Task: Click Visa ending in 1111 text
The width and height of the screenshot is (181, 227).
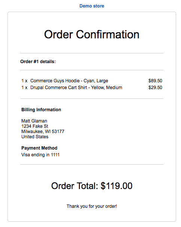Action: (x=40, y=155)
